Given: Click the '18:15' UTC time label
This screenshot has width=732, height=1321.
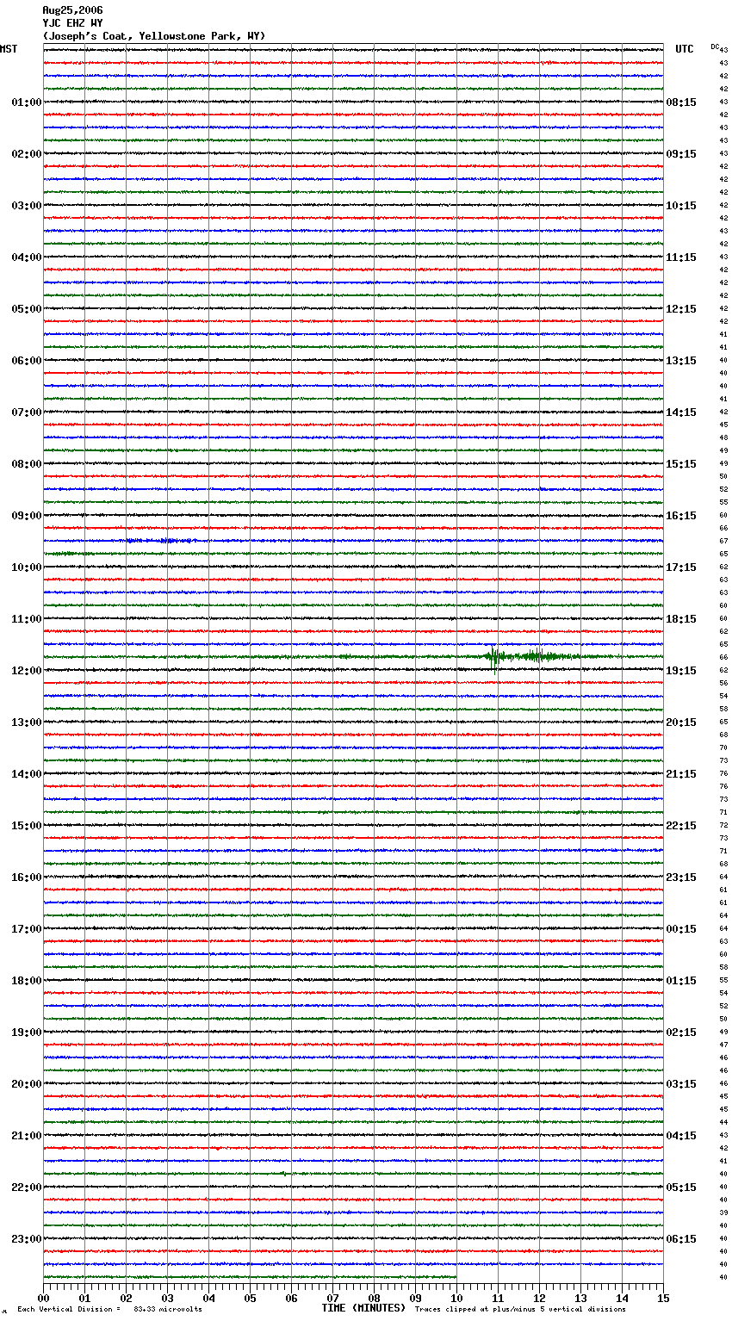Looking at the screenshot, I should tap(681, 619).
